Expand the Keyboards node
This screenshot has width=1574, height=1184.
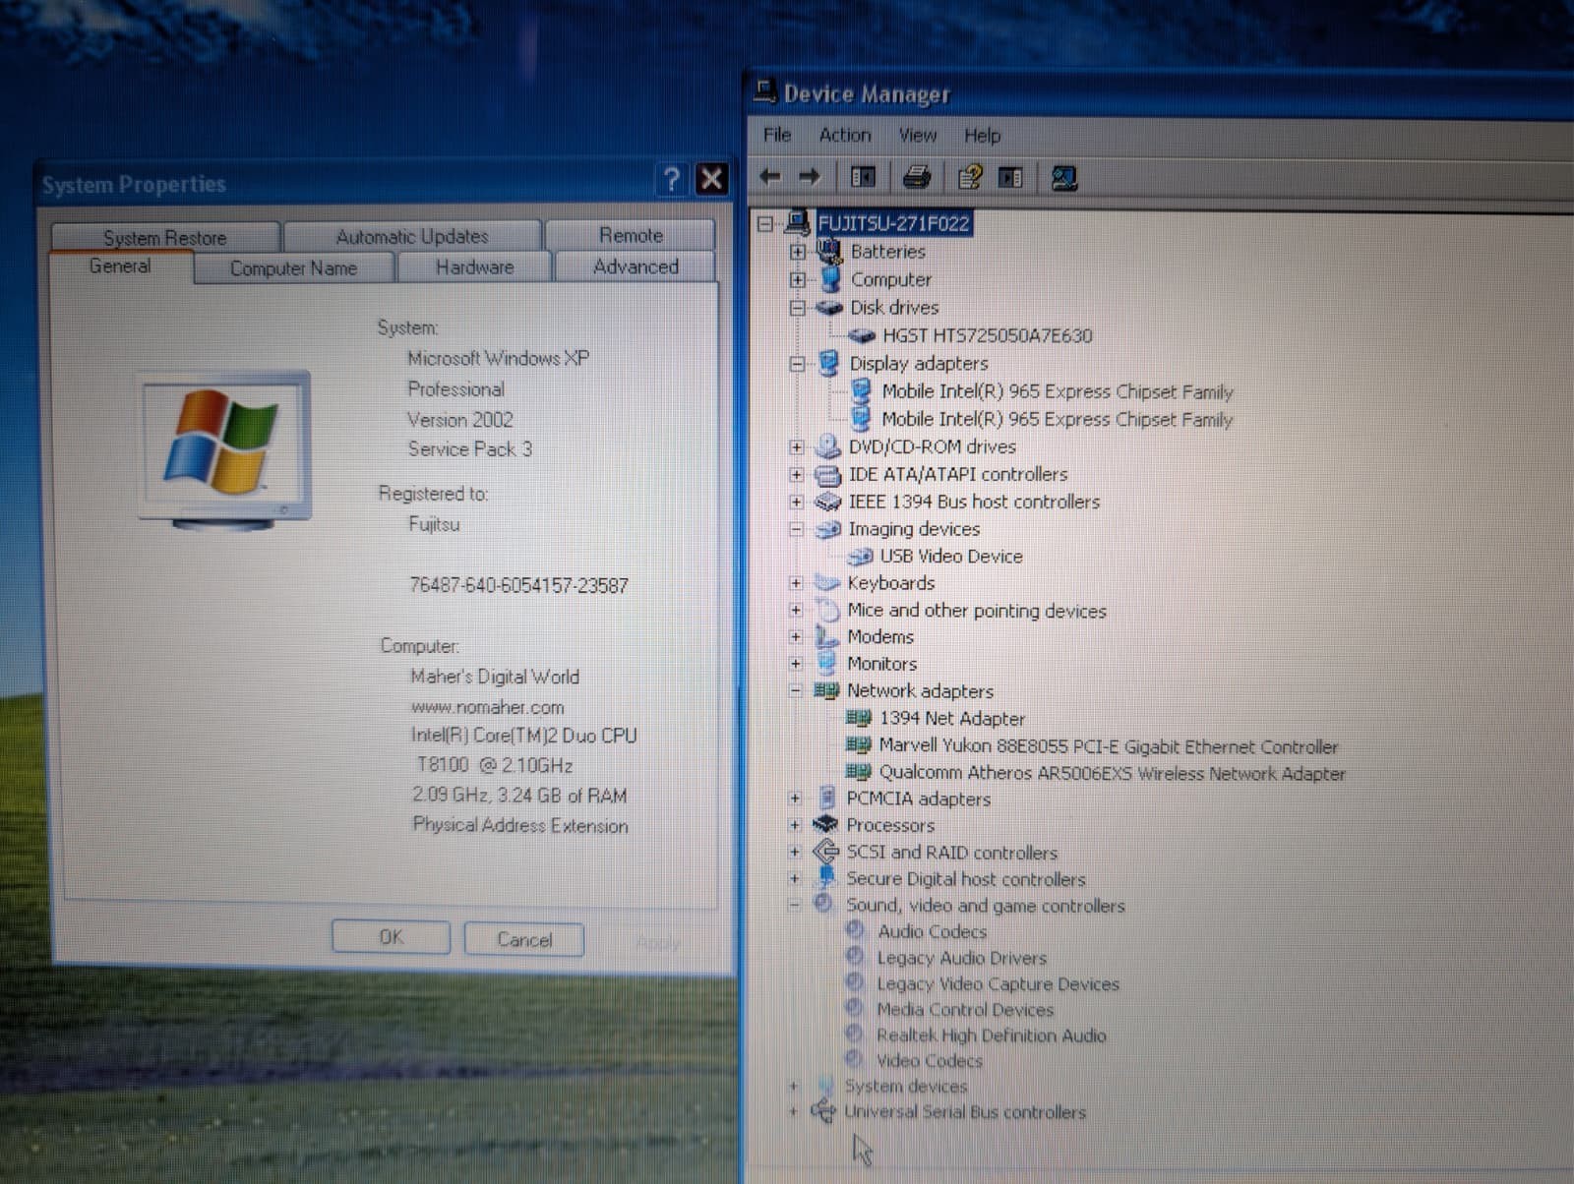[x=795, y=583]
